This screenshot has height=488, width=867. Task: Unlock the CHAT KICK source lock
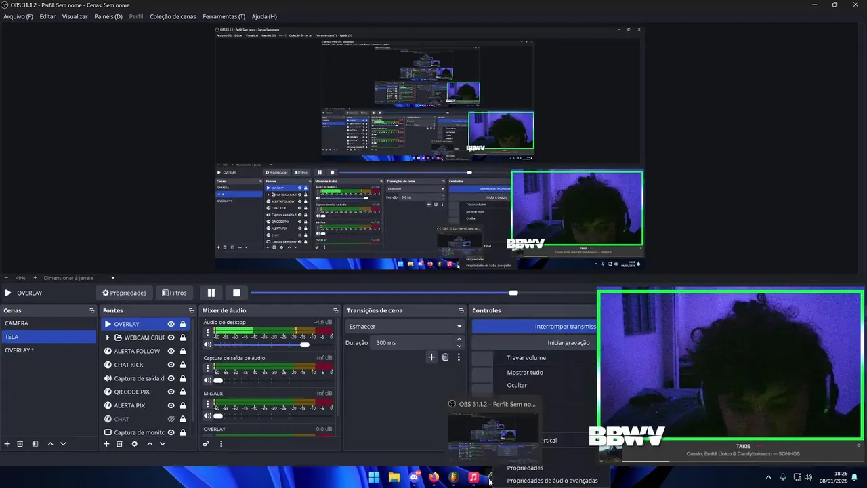183,365
